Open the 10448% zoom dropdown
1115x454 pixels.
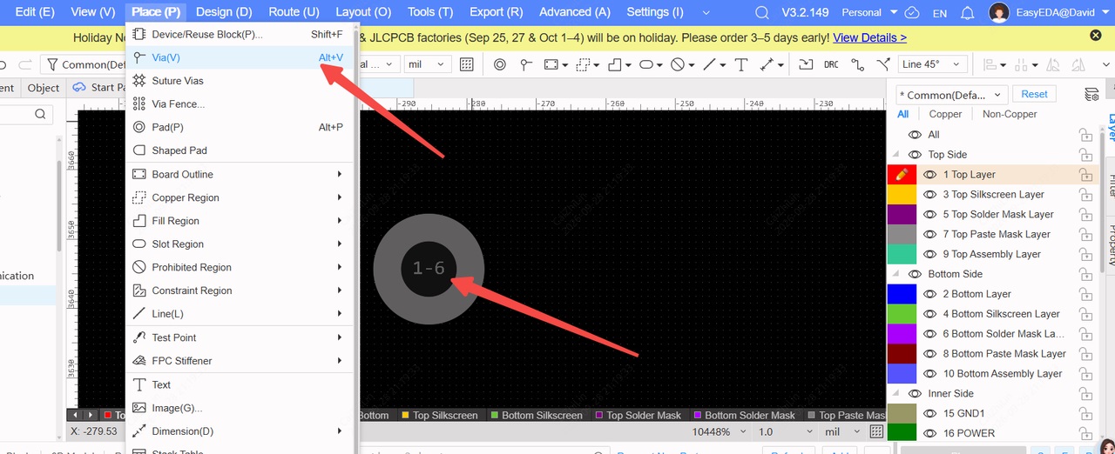[x=719, y=431]
